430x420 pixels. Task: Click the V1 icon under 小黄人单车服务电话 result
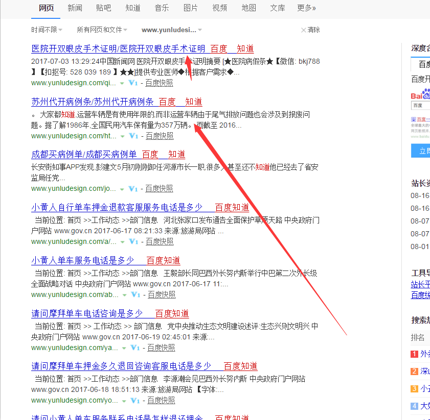click(x=135, y=295)
